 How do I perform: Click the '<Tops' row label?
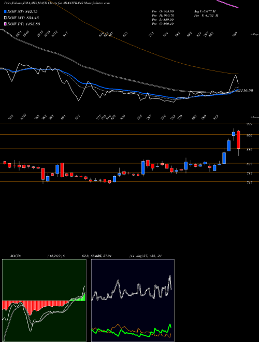coord(255,35)
